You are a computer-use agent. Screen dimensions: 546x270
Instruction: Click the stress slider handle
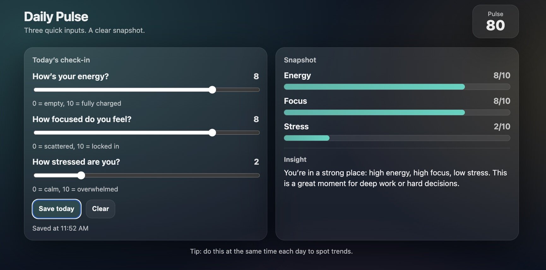point(81,175)
